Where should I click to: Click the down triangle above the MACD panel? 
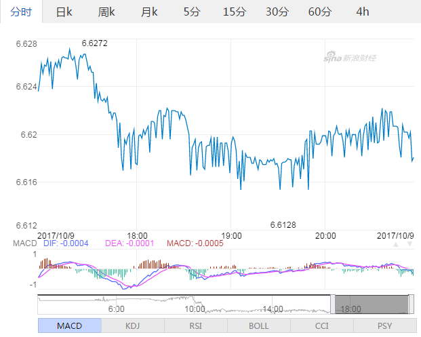pyautogui.click(x=409, y=244)
